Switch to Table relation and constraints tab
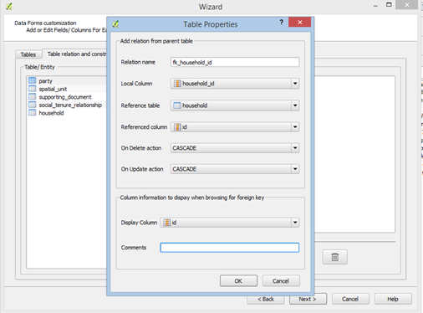 click(75, 54)
